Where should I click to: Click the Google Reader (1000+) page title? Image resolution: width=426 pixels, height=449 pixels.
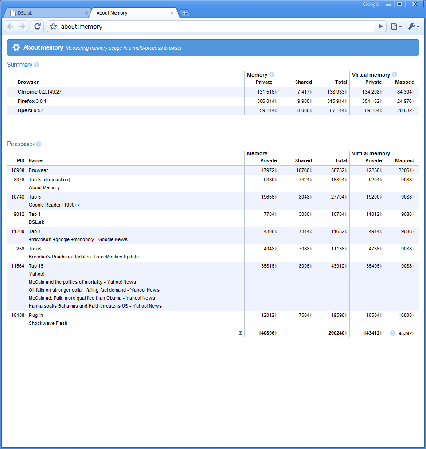coord(54,205)
